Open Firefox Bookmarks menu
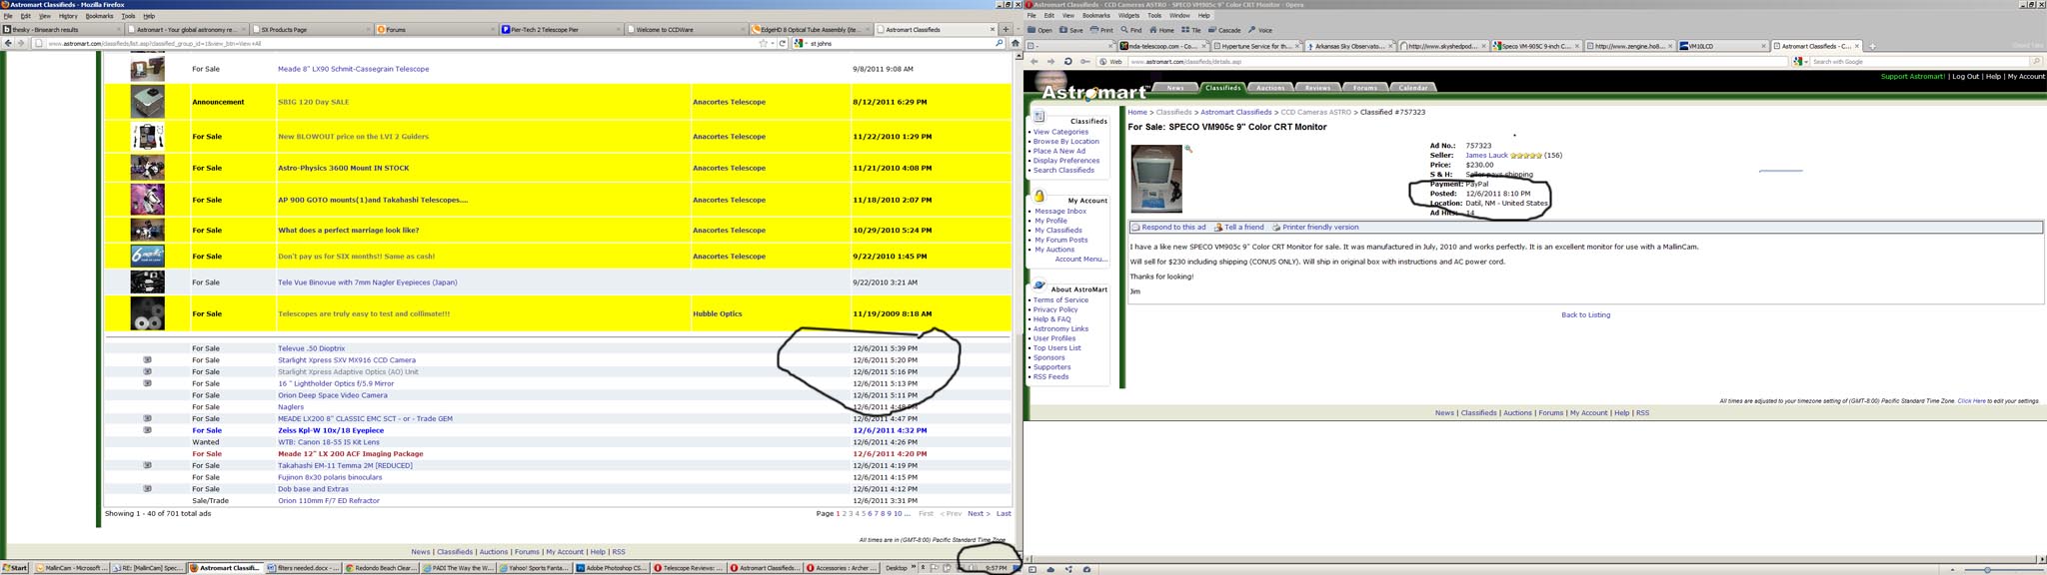This screenshot has width=2047, height=575. pos(99,16)
